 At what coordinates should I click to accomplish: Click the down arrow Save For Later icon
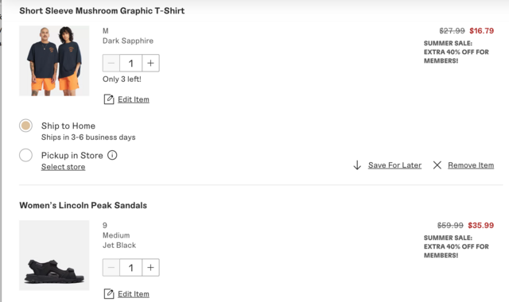[x=357, y=165]
